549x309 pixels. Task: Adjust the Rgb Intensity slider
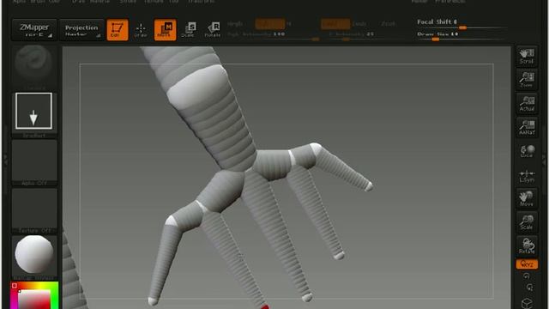tap(273, 36)
